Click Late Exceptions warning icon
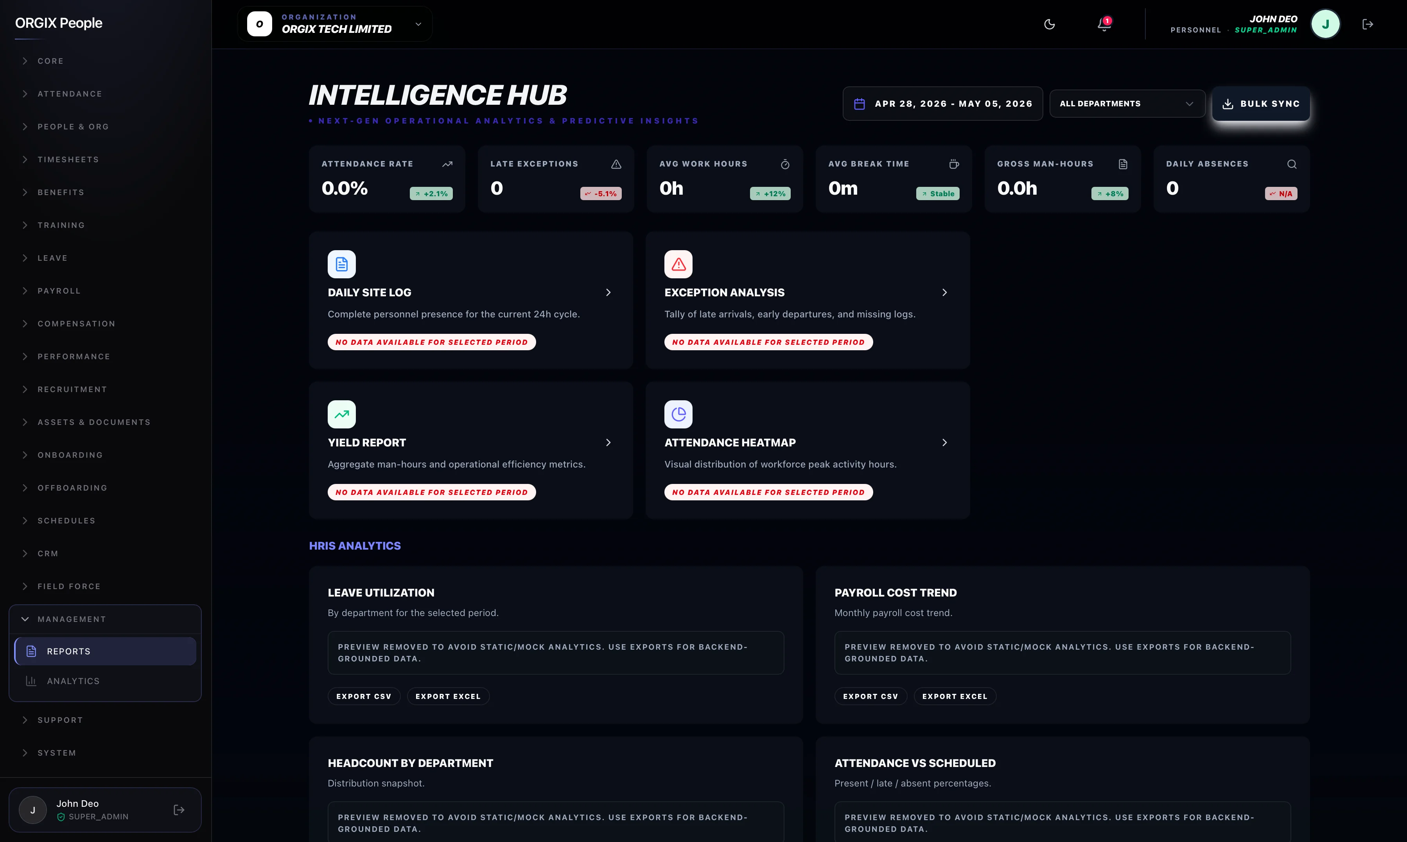The image size is (1407, 842). (x=616, y=164)
